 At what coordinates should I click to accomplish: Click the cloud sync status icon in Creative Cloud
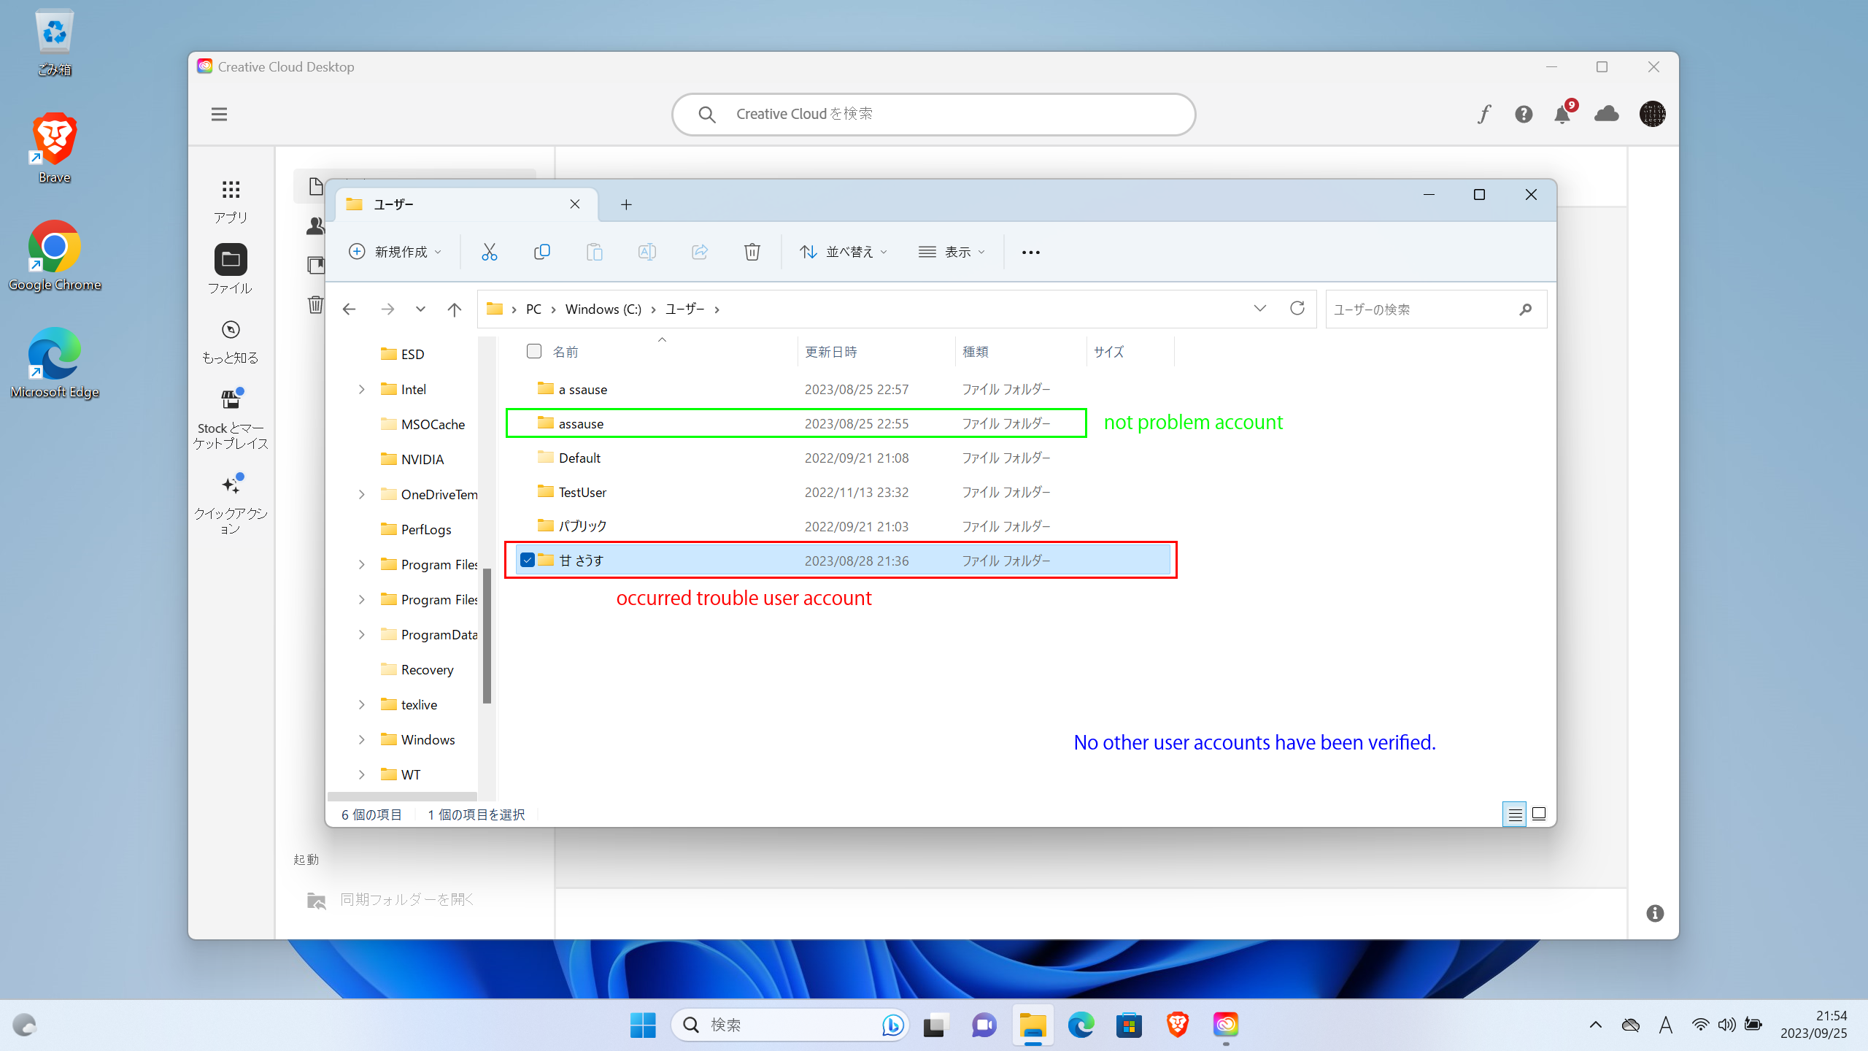pyautogui.click(x=1606, y=114)
